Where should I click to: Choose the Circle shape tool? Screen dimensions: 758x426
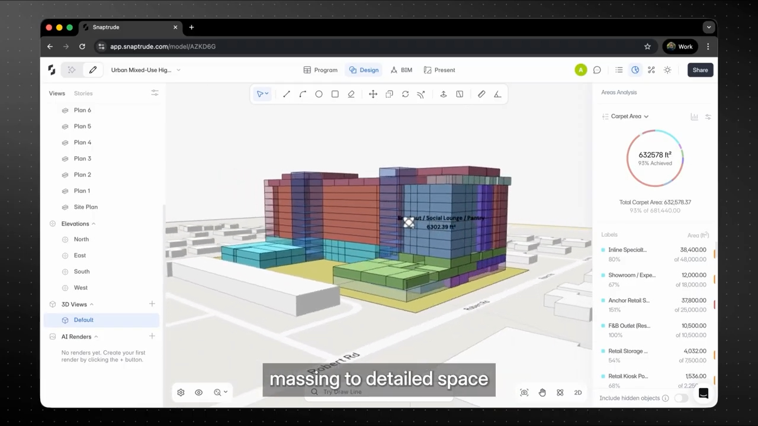[x=319, y=94]
